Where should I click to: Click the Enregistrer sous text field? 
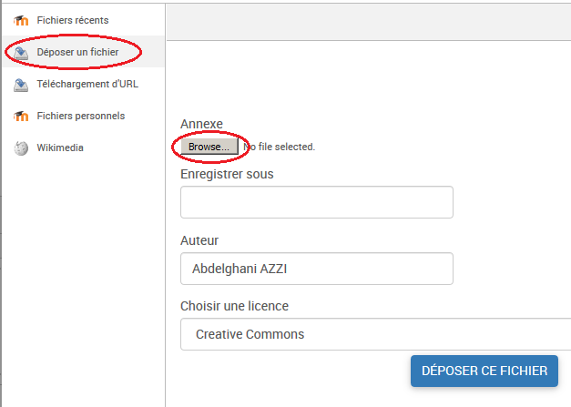[316, 202]
